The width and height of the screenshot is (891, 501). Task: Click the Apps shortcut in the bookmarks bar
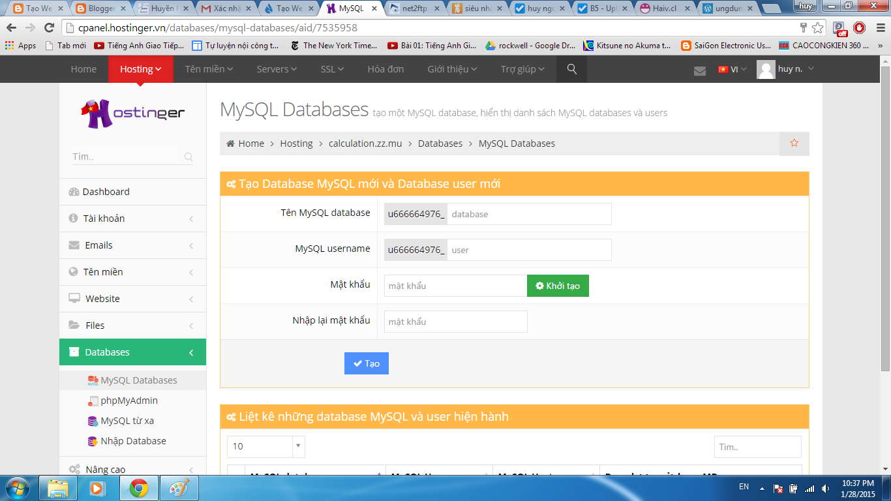(21, 46)
